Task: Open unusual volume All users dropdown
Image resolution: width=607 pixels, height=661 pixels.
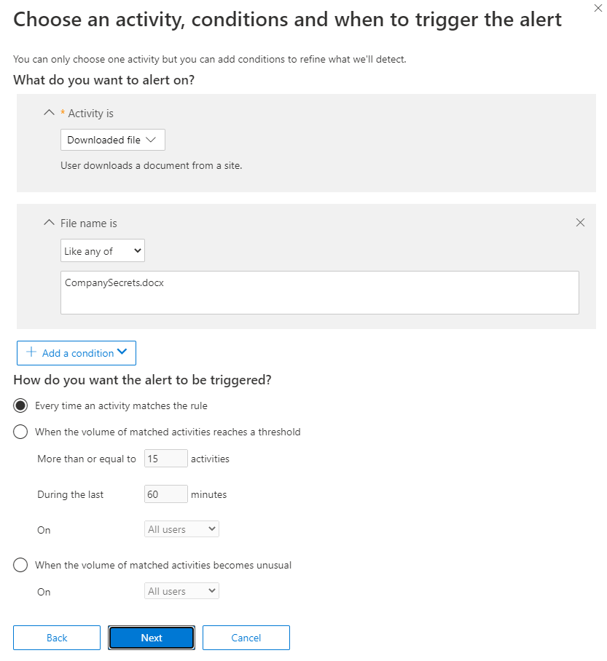Action: [x=182, y=591]
